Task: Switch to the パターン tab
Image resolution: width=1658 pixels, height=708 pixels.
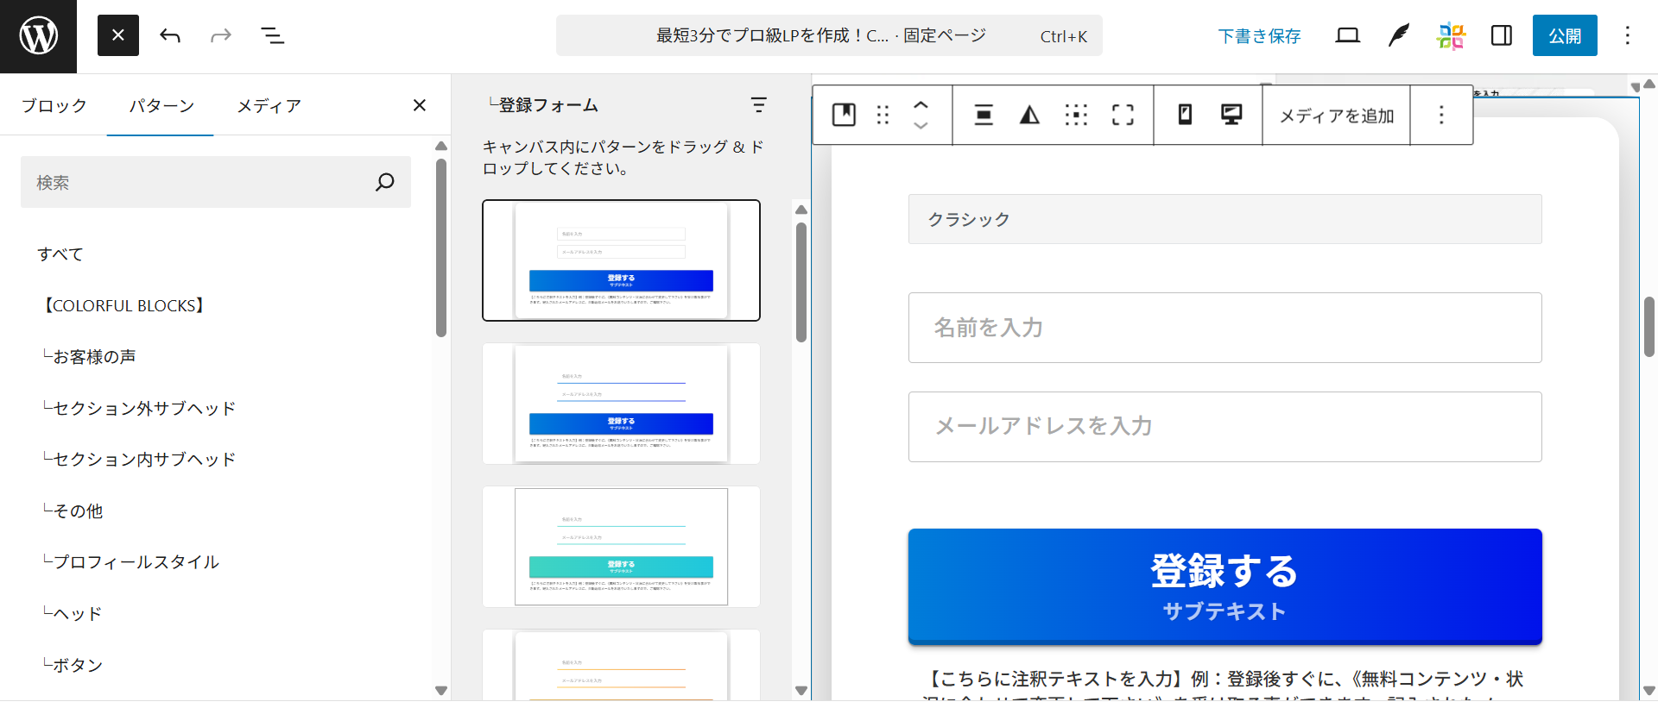Action: (x=161, y=105)
